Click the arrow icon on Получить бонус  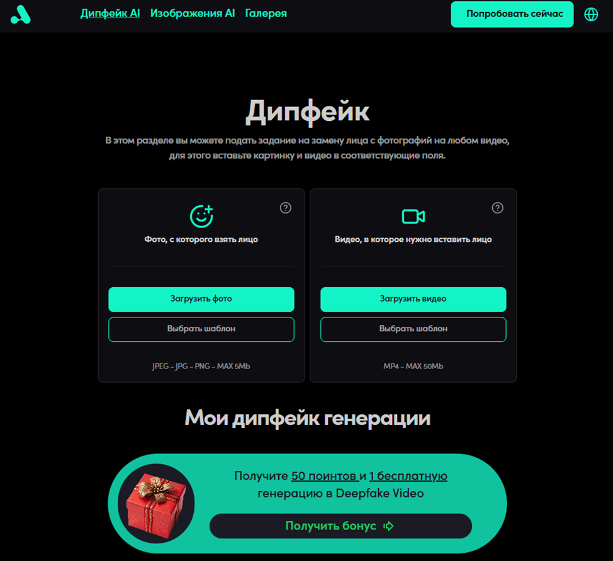coord(388,526)
